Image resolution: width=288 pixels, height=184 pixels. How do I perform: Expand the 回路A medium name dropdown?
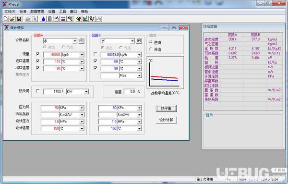[x=75, y=41]
